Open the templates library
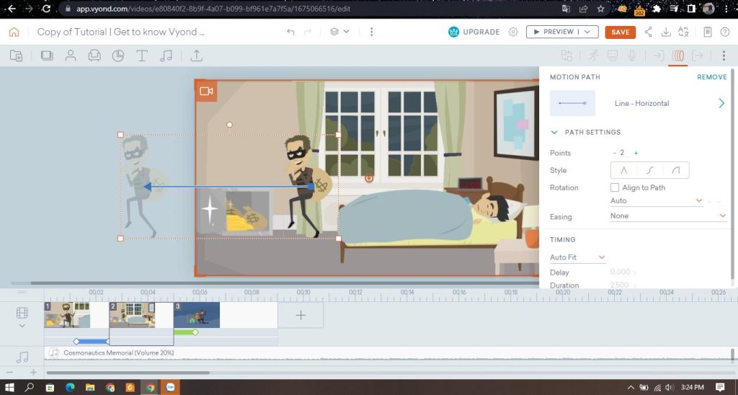This screenshot has width=738, height=395. tap(16, 56)
